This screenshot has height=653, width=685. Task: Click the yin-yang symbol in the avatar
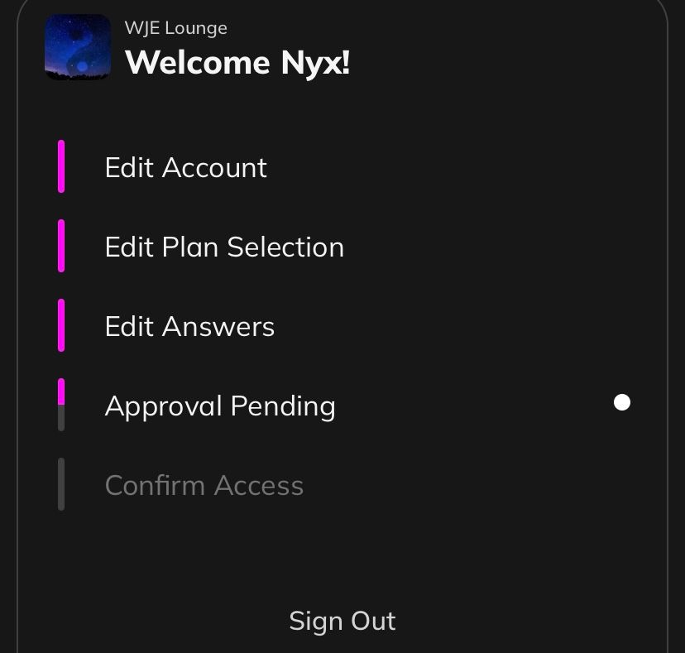[x=78, y=51]
